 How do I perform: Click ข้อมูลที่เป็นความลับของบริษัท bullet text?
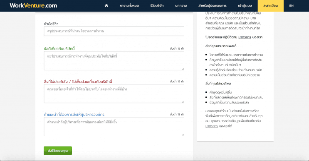(x=229, y=103)
